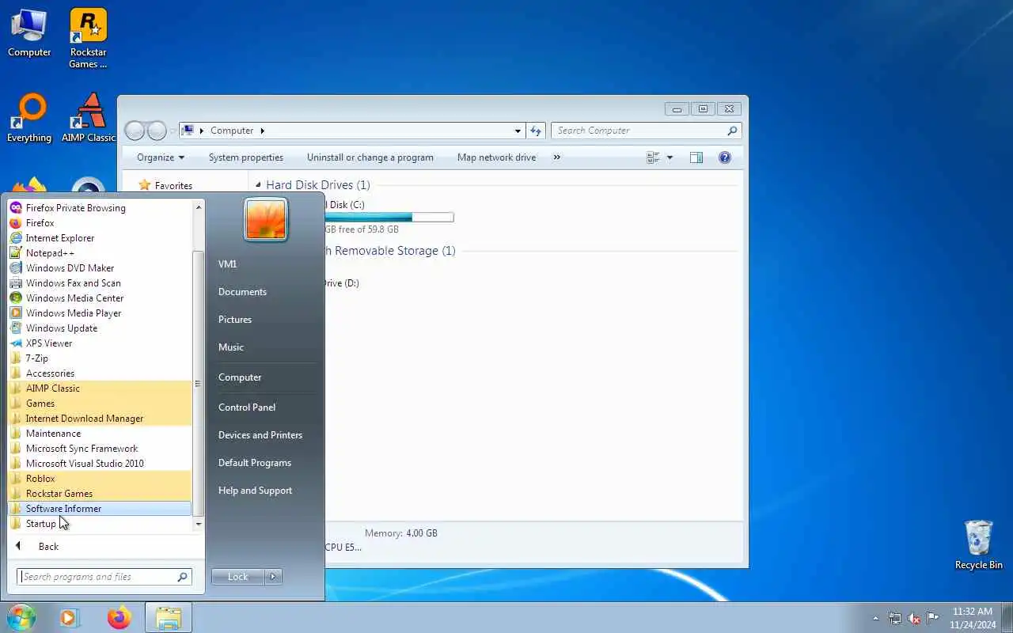
Task: Expand the Accessories folder
Action: tap(100, 373)
